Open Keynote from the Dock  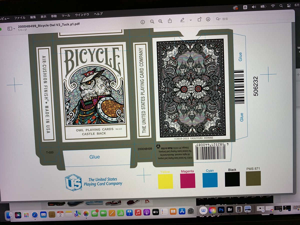(x=129, y=212)
